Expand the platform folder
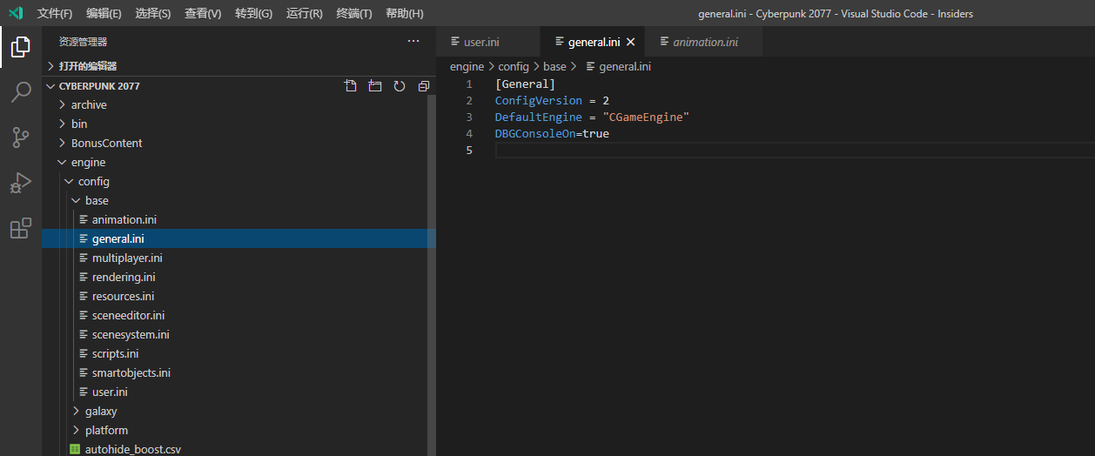The height and width of the screenshot is (456, 1095). (x=106, y=431)
